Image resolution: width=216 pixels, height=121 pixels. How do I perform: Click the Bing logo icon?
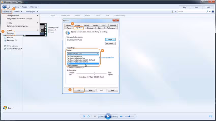5,108
